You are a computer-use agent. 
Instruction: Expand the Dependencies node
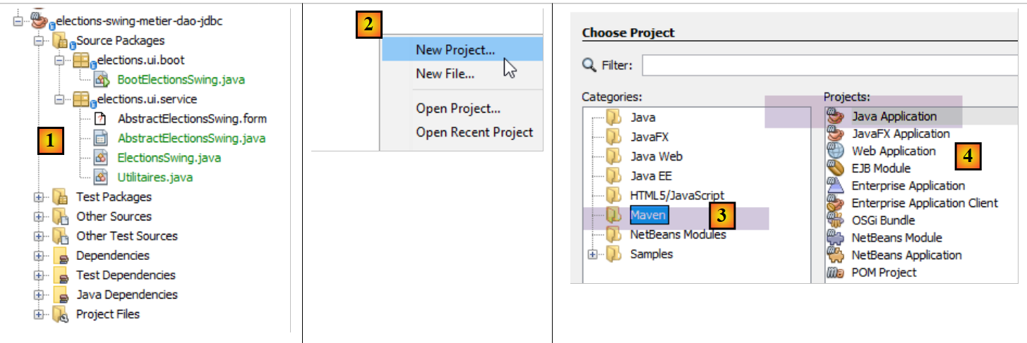click(x=38, y=256)
